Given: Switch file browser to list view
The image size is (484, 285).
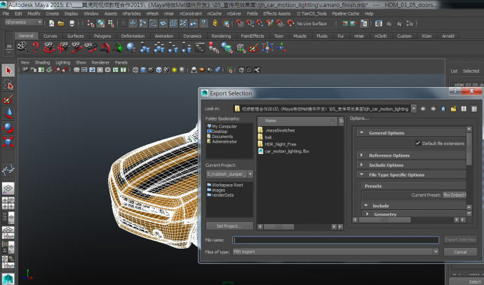Looking at the screenshot, I should [464, 109].
